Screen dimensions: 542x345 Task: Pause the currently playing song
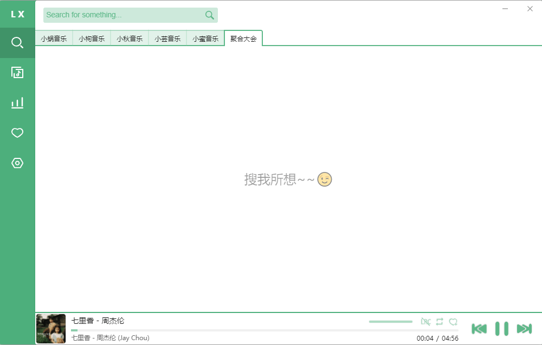pos(501,328)
